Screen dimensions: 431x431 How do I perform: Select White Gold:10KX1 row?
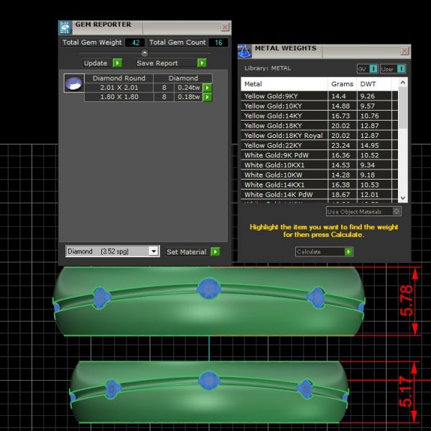[319, 165]
